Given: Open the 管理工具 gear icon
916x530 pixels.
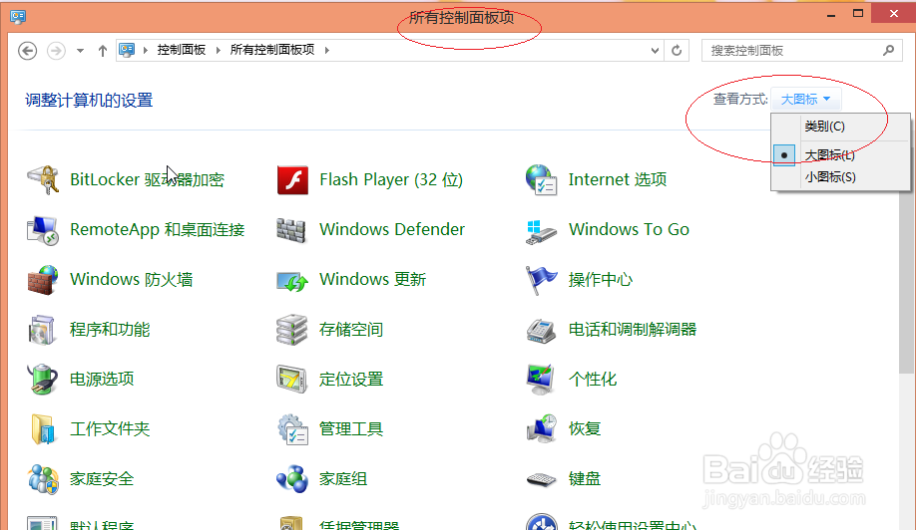Looking at the screenshot, I should pos(292,429).
